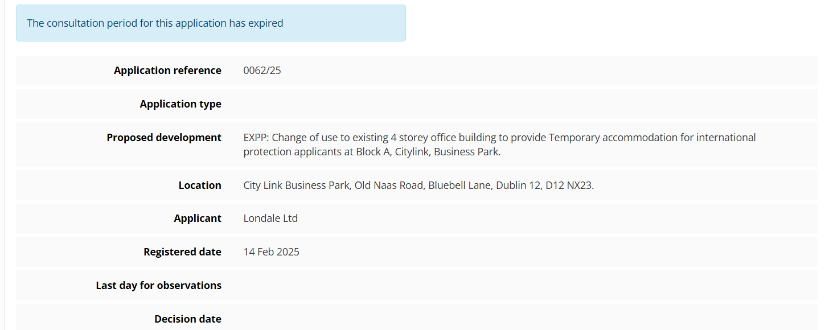The height and width of the screenshot is (330, 825).
Task: Click the empty Decision date value cell
Action: click(512, 319)
